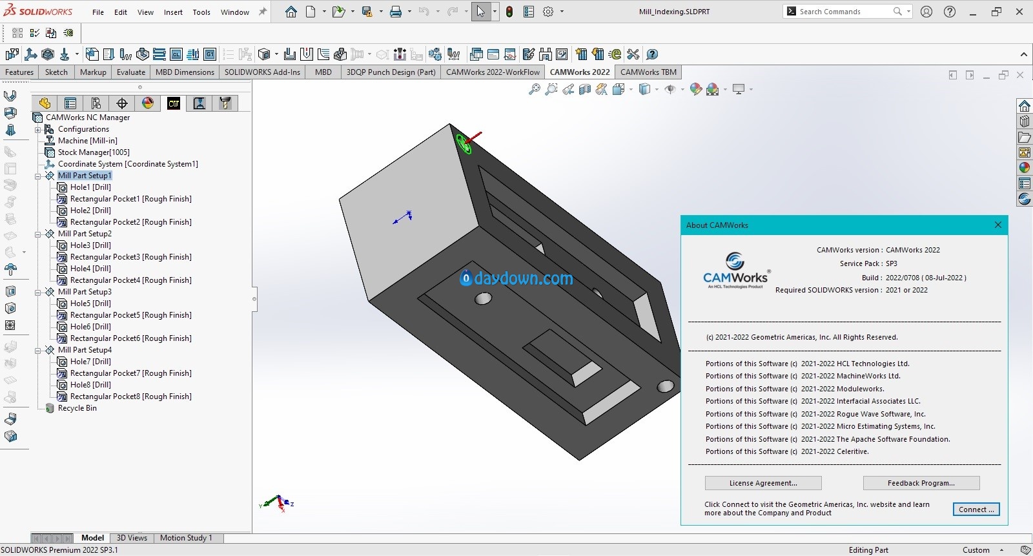Screen dimensions: 1033x556
Task: Toggle the left panel collapse handle
Action: (254, 298)
